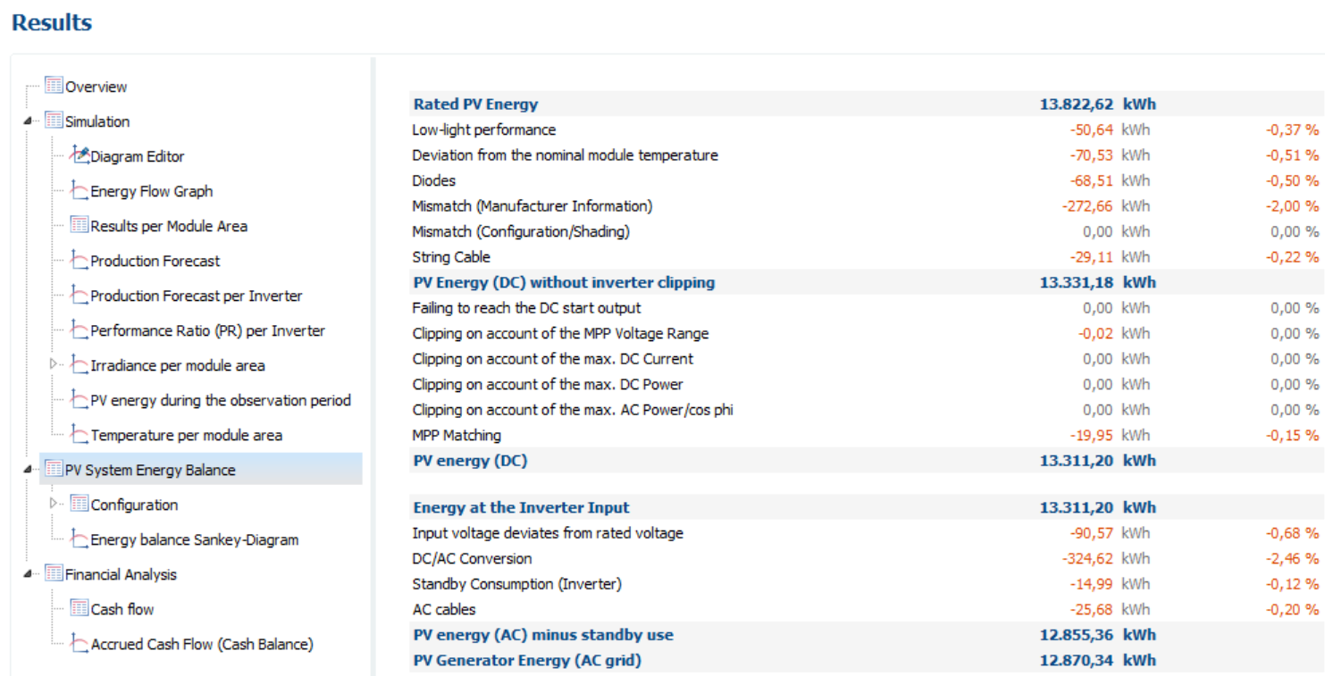This screenshot has height=676, width=1325.
Task: Collapse the Simulation tree node
Action: coord(29,121)
